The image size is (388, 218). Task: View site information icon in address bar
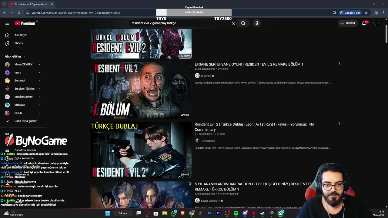pos(28,13)
